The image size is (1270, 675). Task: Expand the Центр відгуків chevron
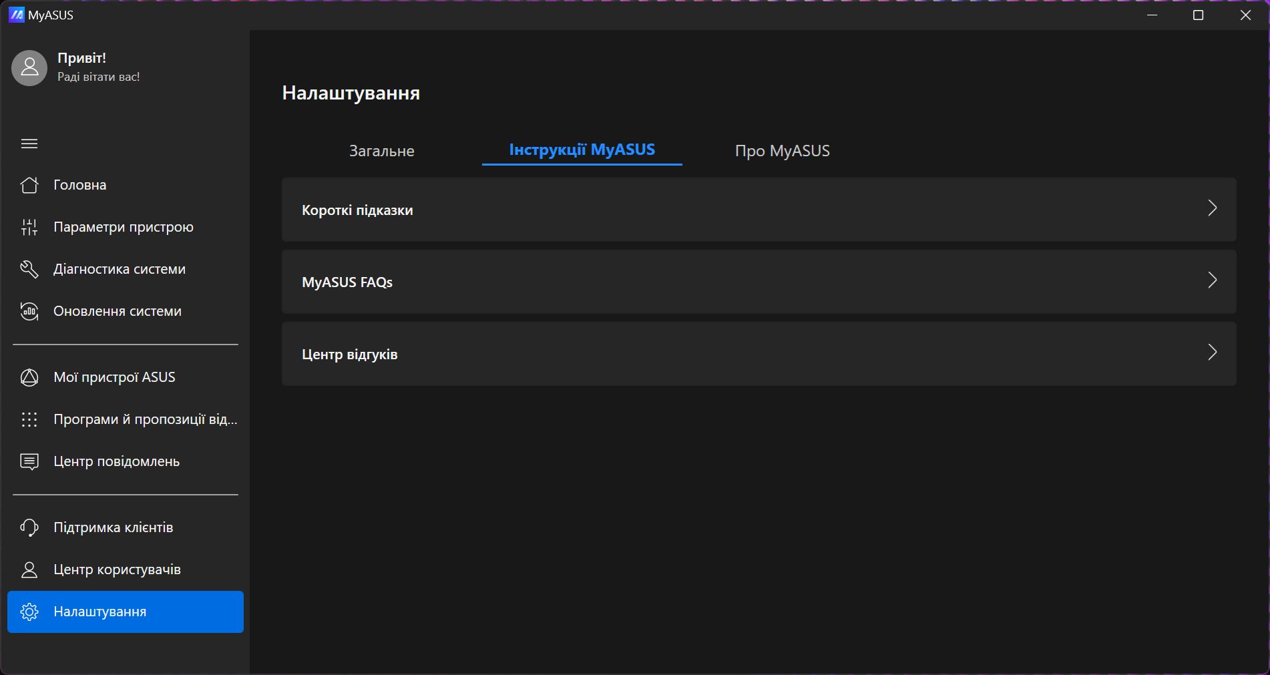pos(1212,353)
